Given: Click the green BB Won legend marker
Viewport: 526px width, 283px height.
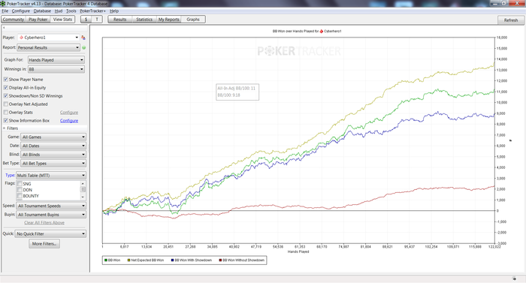Looking at the screenshot, I should coord(106,260).
